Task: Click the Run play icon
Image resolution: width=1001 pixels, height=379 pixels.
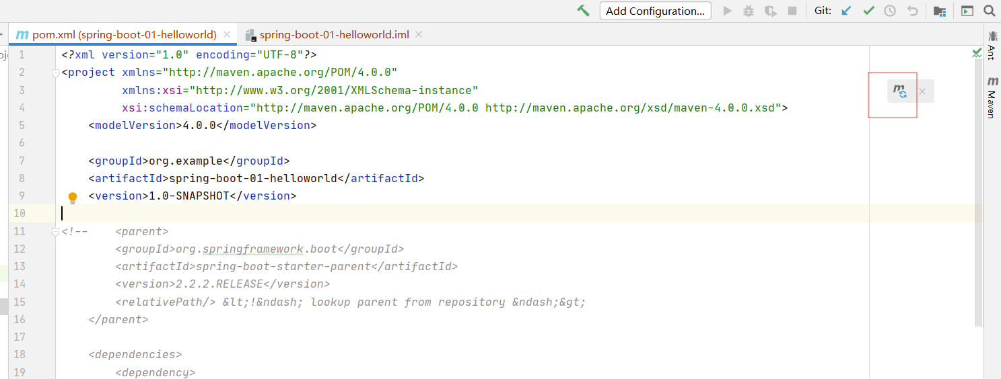Action: (x=727, y=11)
